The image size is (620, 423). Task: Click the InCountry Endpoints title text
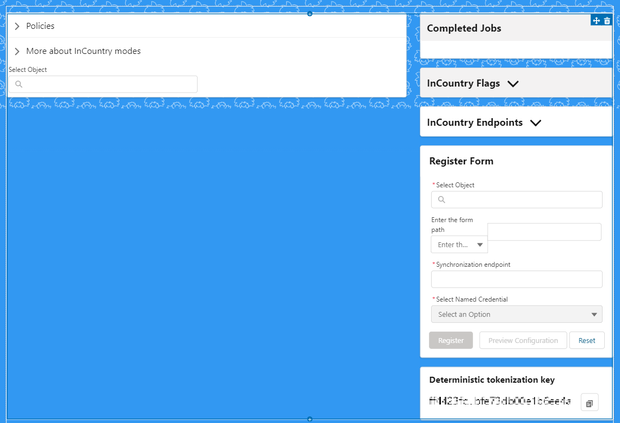(475, 122)
